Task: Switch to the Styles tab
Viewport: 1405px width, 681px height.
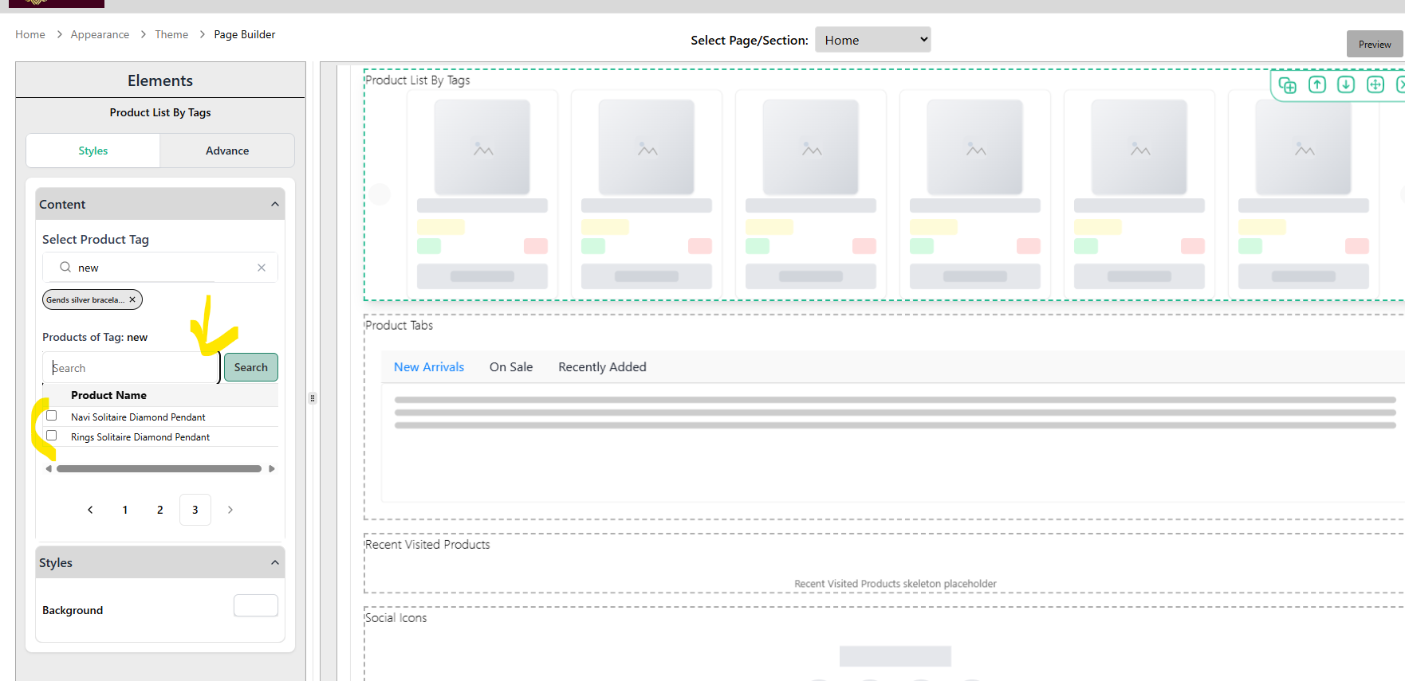Action: tap(93, 151)
